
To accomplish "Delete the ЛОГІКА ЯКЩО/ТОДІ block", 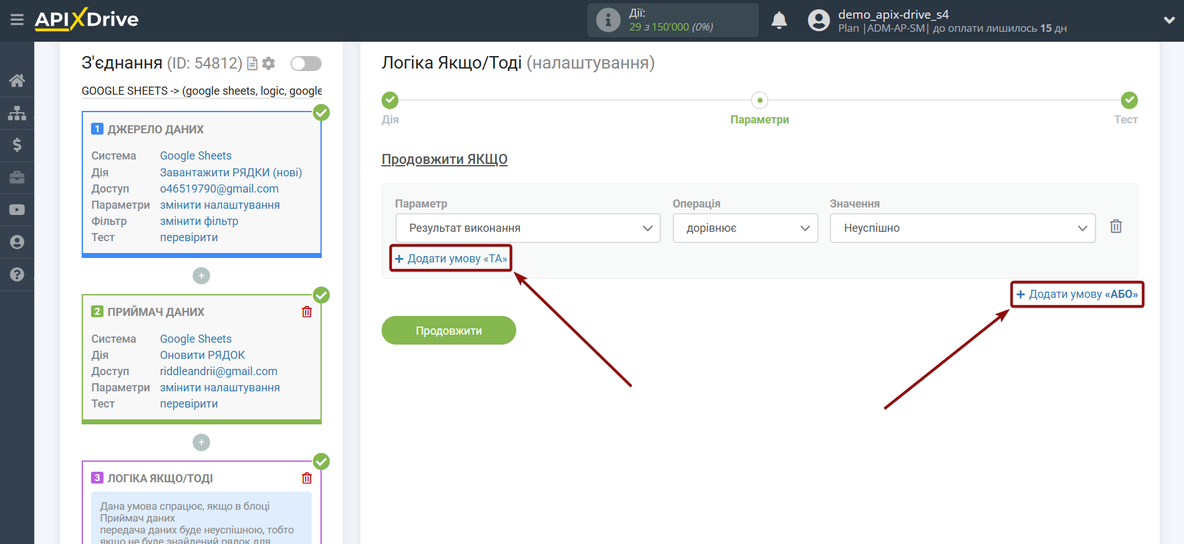I will [307, 478].
